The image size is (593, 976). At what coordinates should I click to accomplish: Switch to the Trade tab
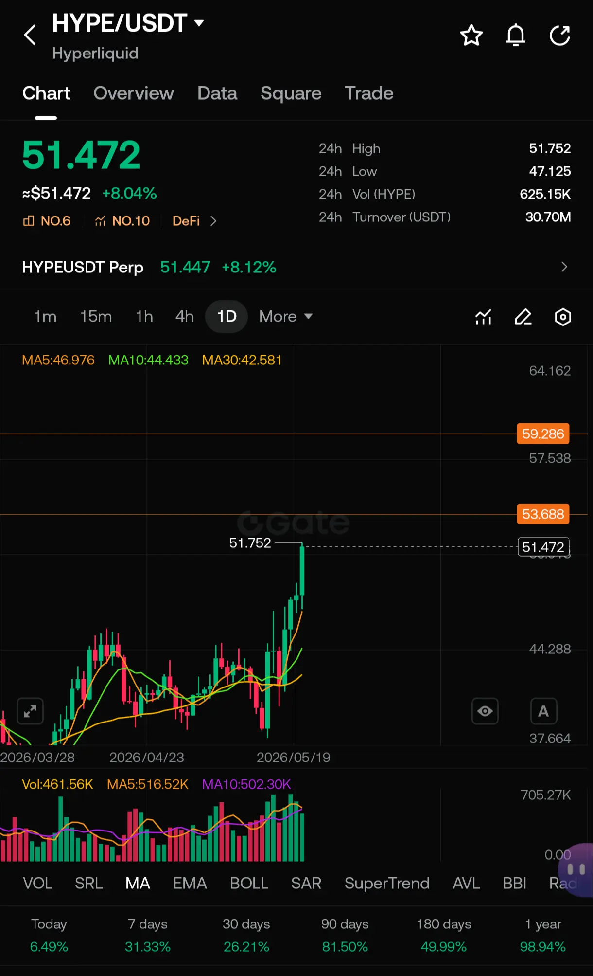(x=369, y=93)
